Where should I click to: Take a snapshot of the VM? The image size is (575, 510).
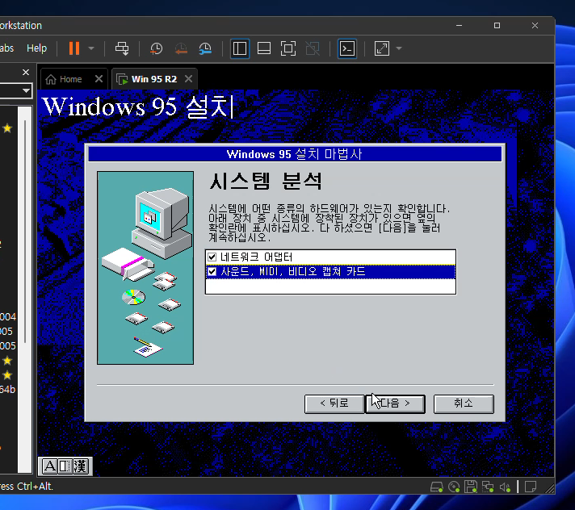tap(156, 48)
